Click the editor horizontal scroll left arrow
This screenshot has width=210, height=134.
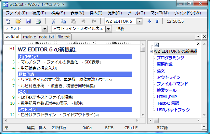[x=6, y=120]
